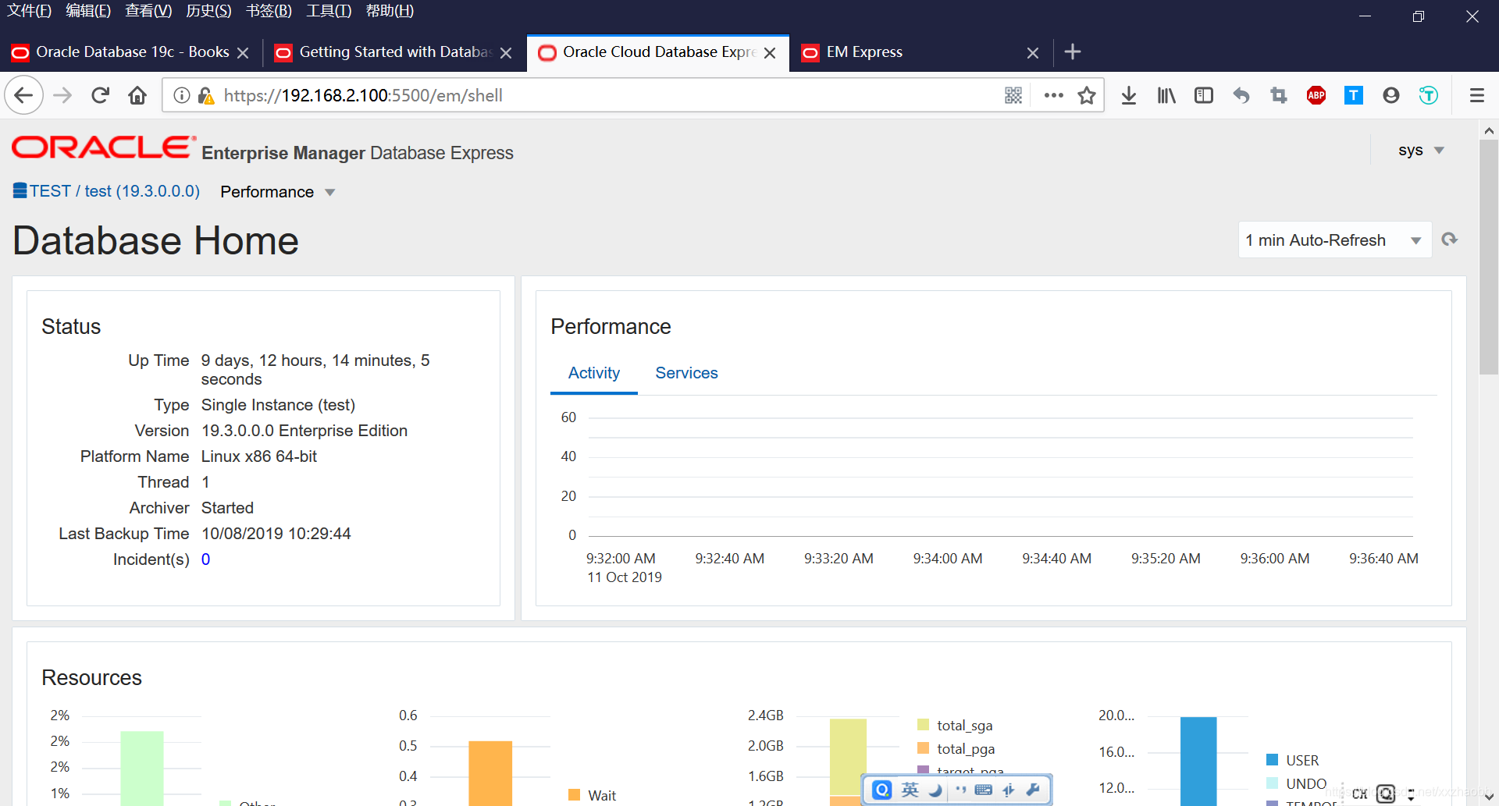Toggle the sidebar view
Image resolution: width=1499 pixels, height=806 pixels.
1204,95
